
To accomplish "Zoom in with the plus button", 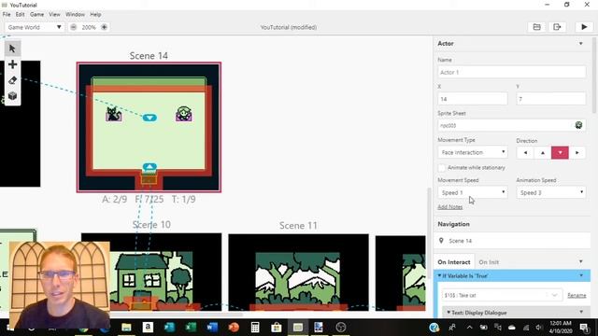I will coord(104,27).
